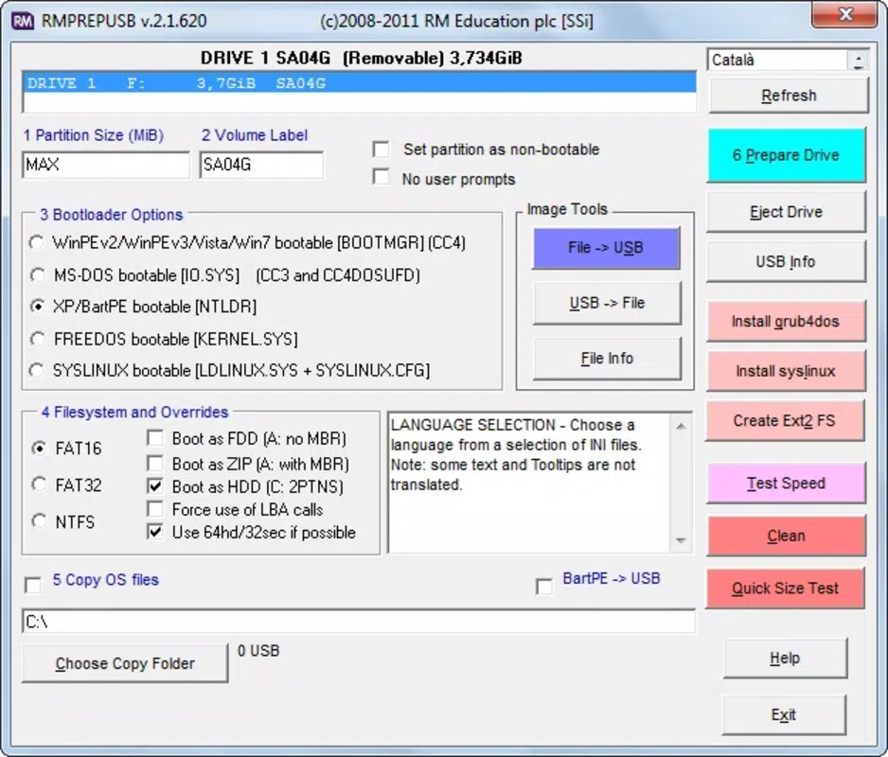Enable BartPE -> USB checkbox
Screen dimensions: 888x757
point(544,586)
